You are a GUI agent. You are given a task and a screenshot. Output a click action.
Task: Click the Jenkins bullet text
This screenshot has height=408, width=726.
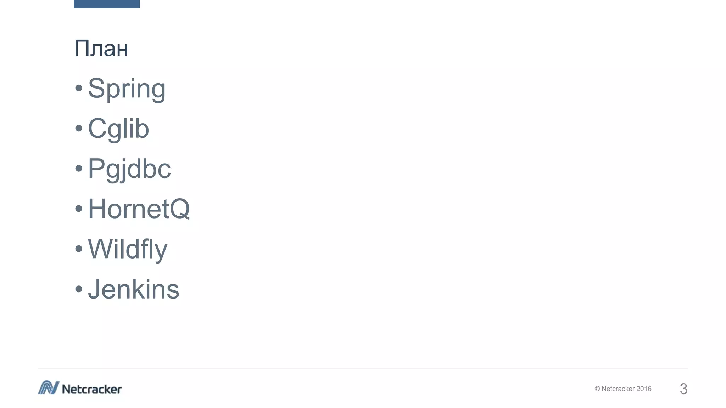click(x=134, y=289)
